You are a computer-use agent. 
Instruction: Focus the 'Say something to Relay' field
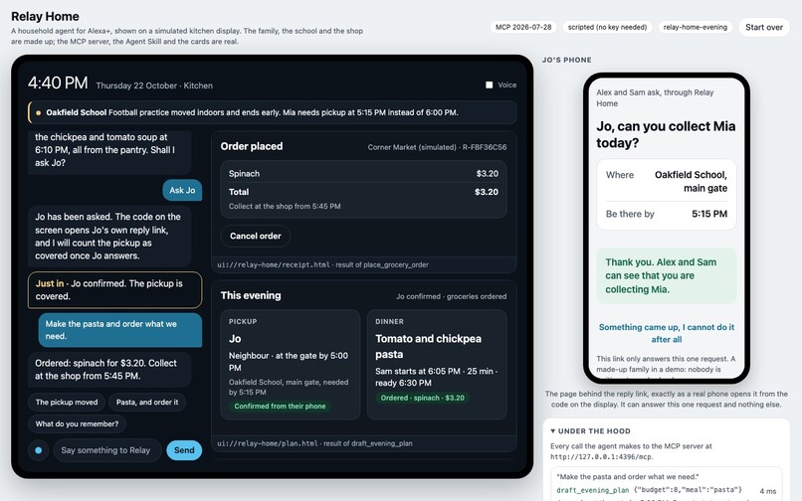[107, 450]
